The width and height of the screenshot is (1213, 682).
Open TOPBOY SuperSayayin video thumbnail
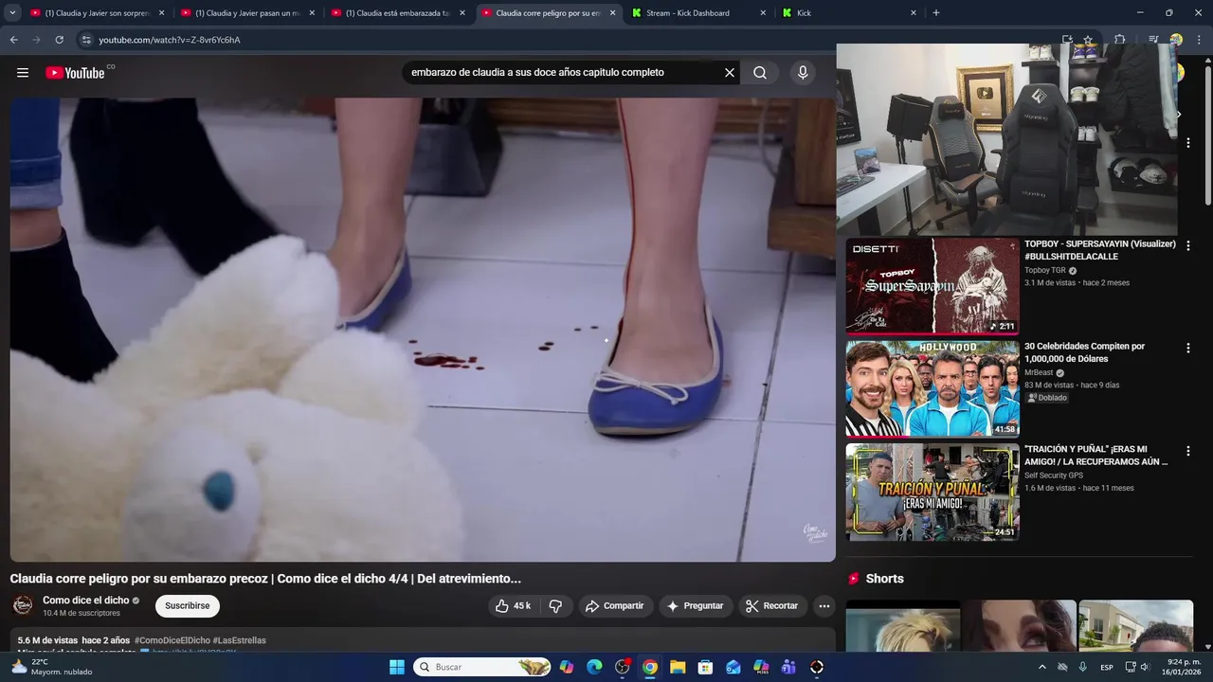coord(932,285)
